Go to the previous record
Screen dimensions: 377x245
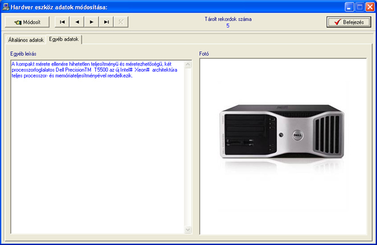(x=77, y=22)
